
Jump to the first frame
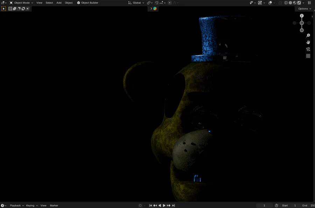click(150, 206)
